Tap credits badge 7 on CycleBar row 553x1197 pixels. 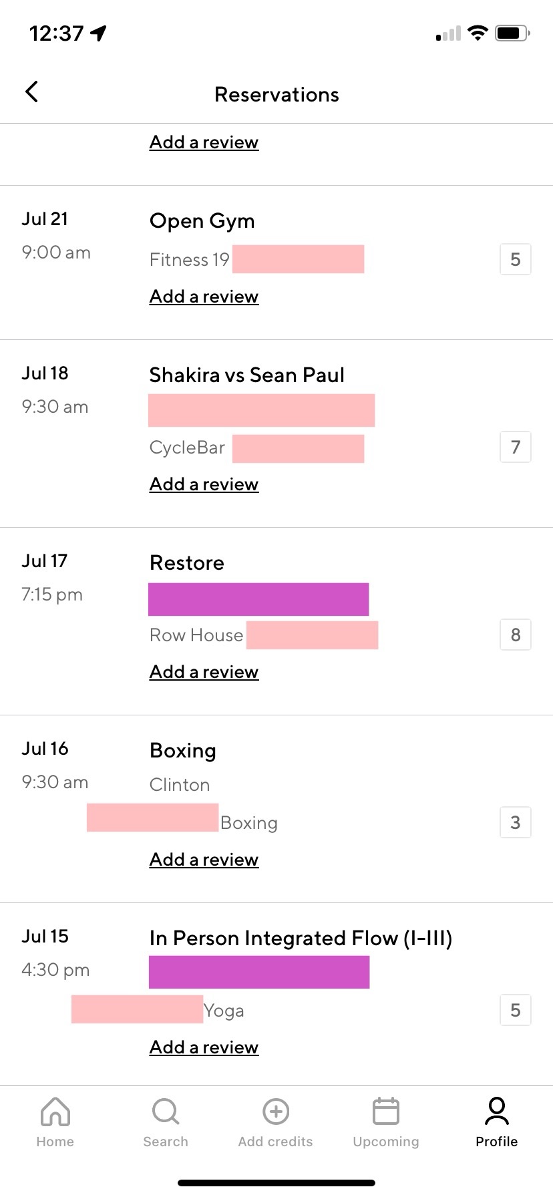(516, 448)
